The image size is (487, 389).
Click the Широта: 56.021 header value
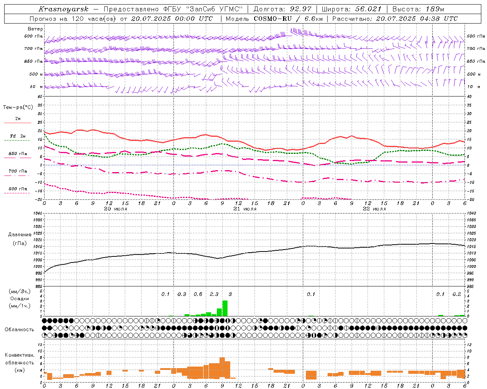pos(352,9)
